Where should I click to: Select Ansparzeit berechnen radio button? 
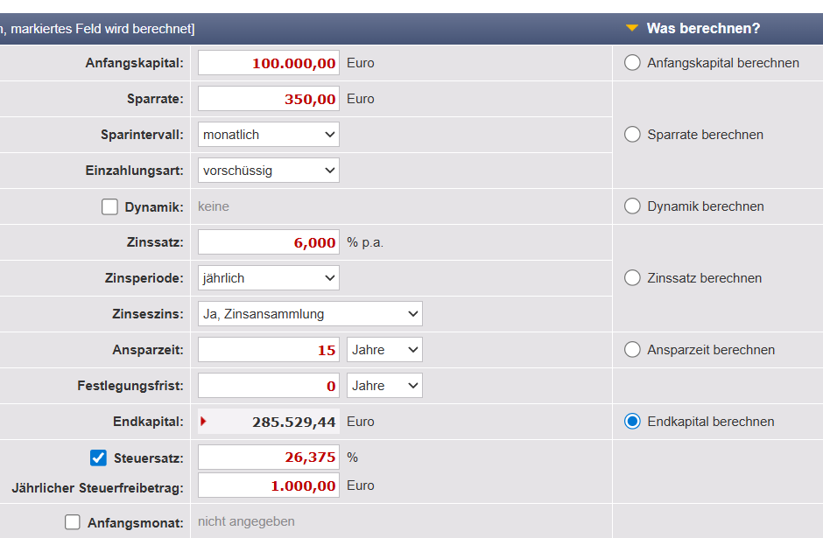coord(632,350)
